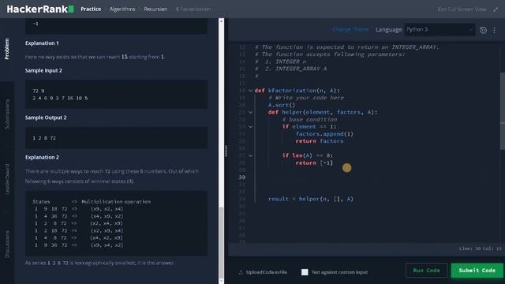Click the 'A.sort()' code line
This screenshot has height=284, width=505.
tap(282, 105)
